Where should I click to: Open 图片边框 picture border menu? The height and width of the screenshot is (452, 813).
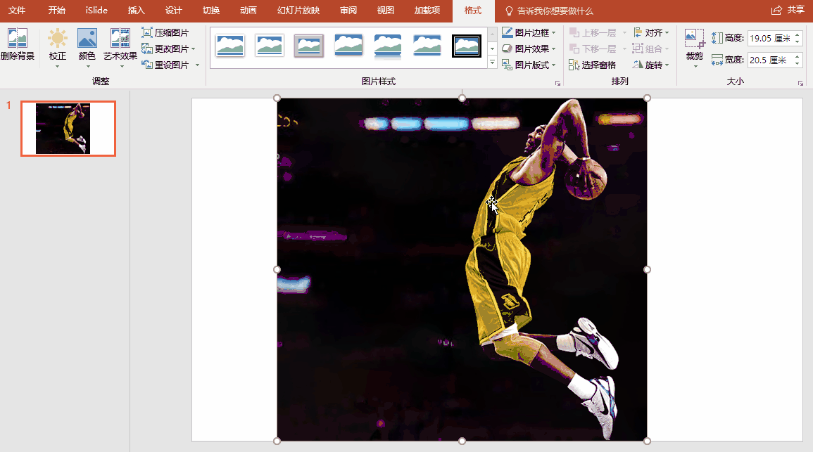[x=529, y=32]
